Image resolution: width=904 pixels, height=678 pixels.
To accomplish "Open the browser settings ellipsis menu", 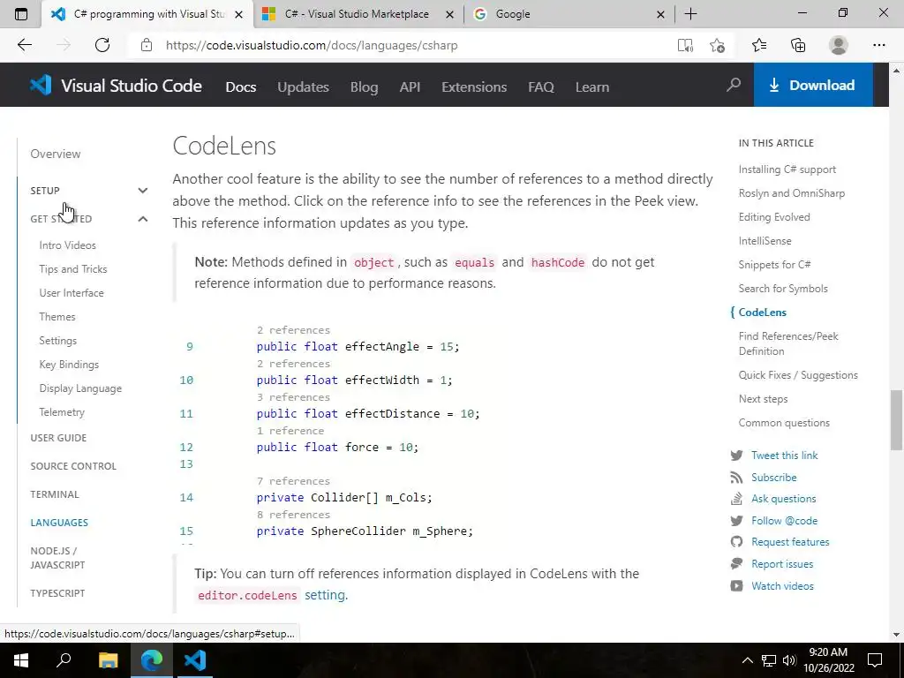I will (878, 45).
